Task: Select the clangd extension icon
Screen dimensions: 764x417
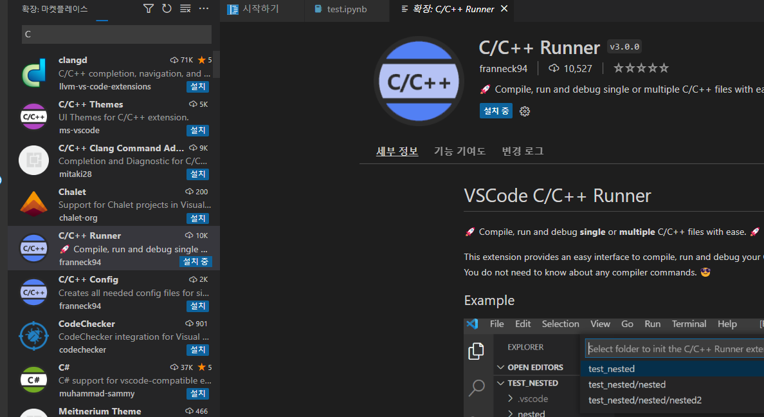Action: [x=33, y=73]
